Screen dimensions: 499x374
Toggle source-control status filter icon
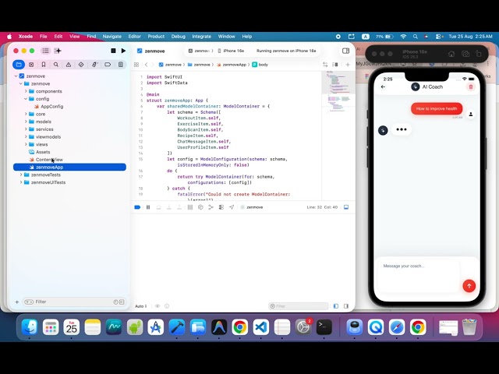122,302
